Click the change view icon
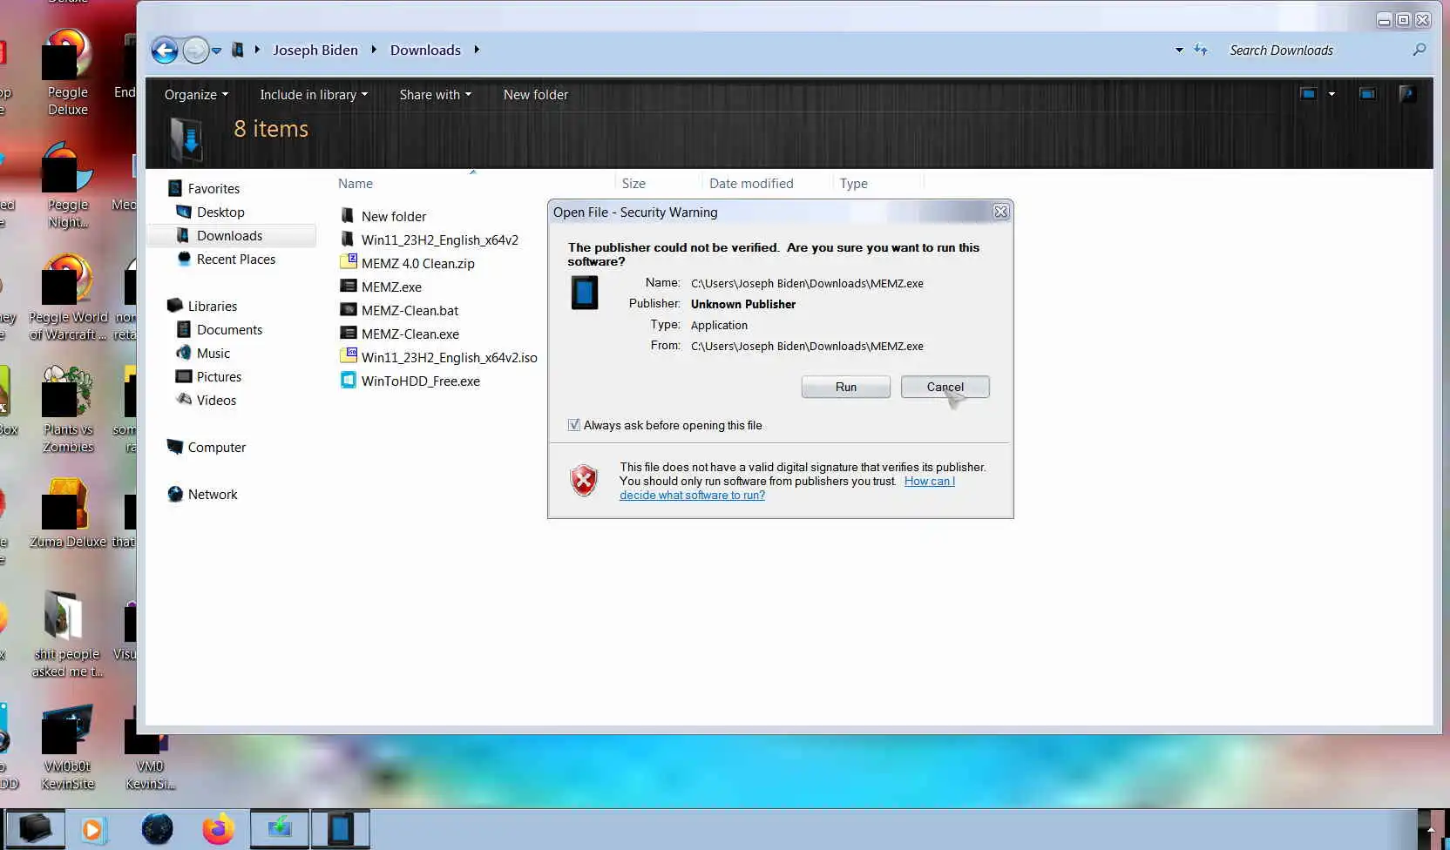The image size is (1450, 850). [x=1308, y=94]
